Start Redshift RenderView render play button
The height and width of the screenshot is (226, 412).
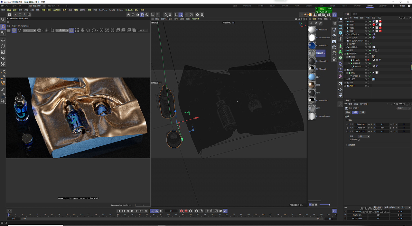[x=14, y=30]
